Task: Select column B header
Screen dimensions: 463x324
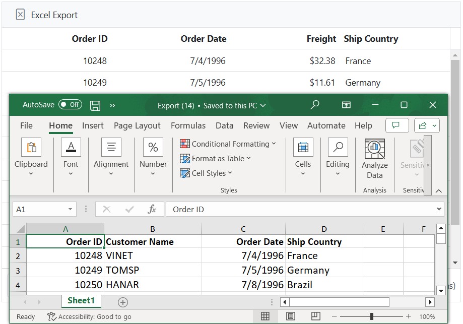Action: [x=153, y=229]
